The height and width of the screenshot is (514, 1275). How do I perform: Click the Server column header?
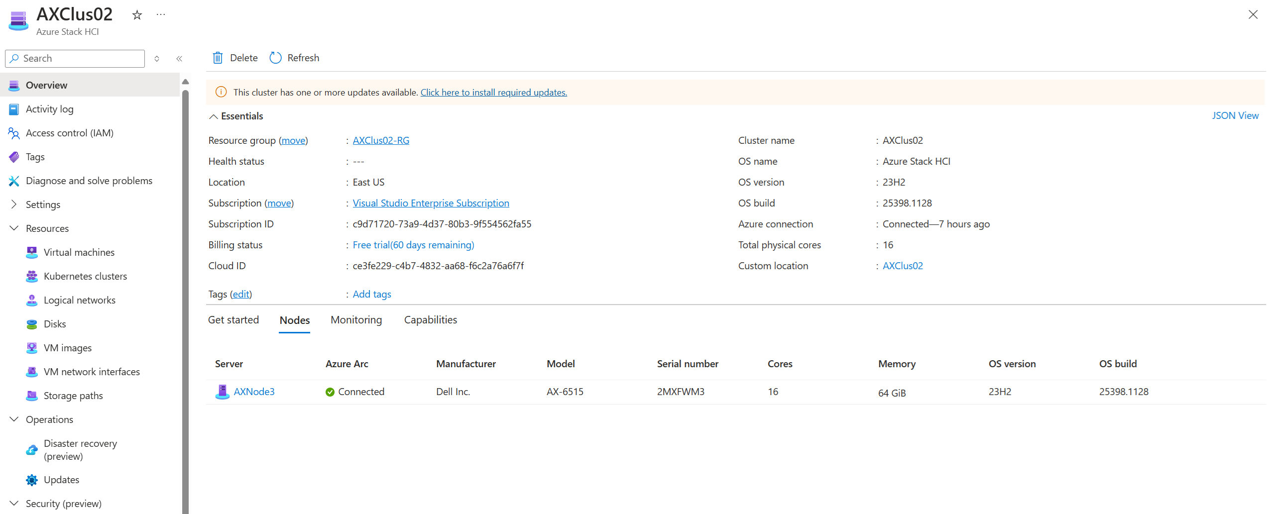[229, 364]
